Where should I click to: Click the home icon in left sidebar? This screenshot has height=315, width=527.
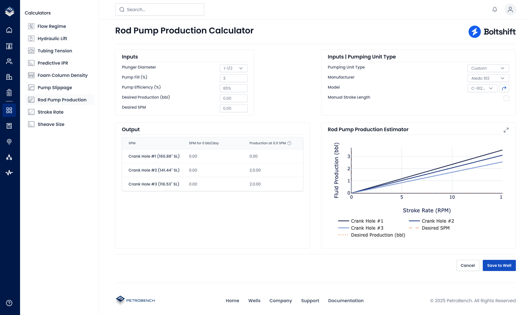coord(9,30)
